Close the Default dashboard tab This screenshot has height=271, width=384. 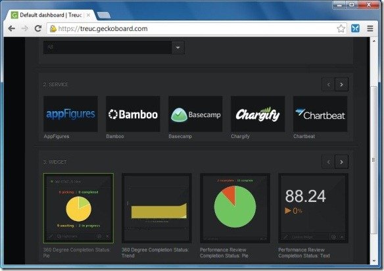click(x=88, y=15)
